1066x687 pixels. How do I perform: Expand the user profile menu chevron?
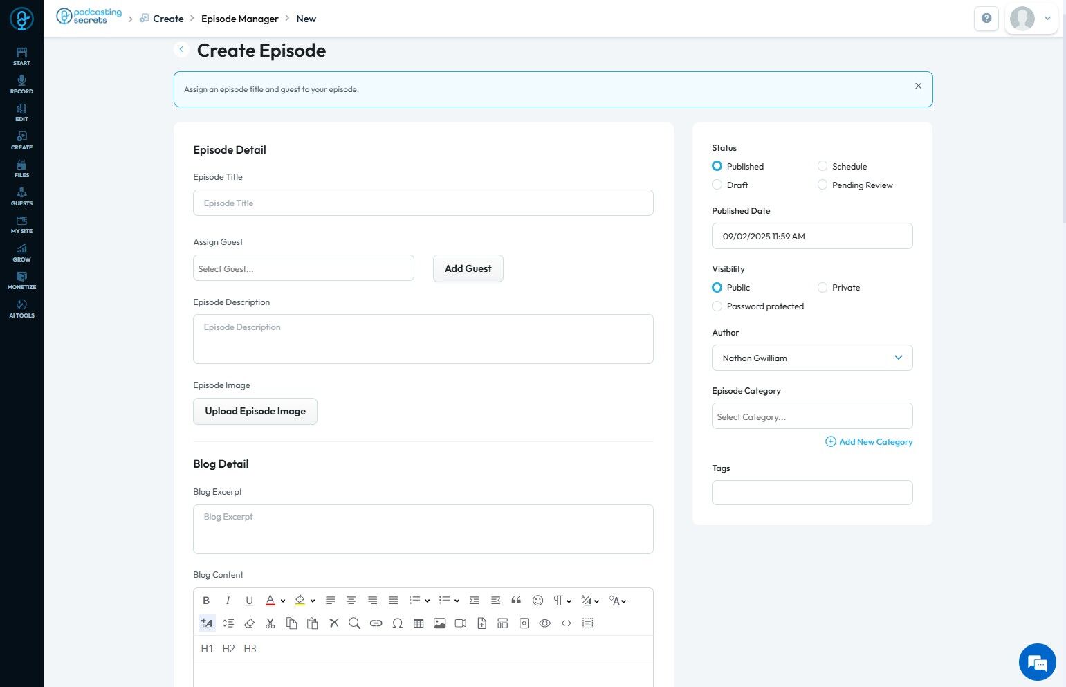tap(1047, 19)
